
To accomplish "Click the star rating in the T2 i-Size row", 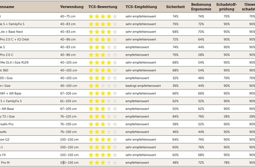I will 103,116.
